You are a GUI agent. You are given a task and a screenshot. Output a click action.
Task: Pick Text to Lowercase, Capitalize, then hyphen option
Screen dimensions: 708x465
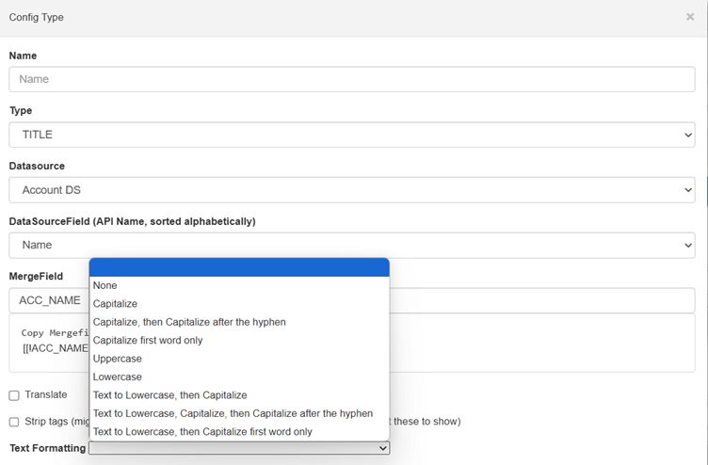point(233,413)
